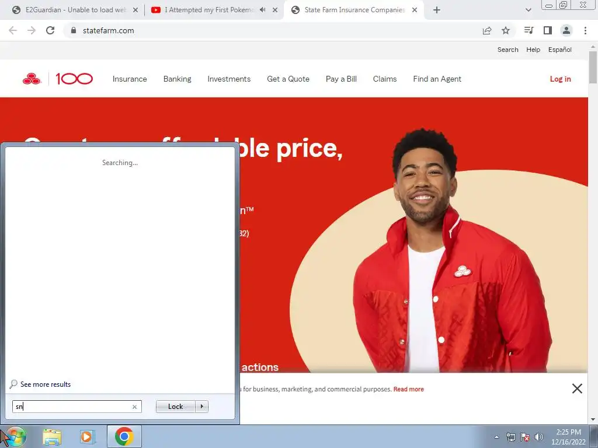This screenshot has height=448, width=598.
Task: Open the Investments menu
Action: pyautogui.click(x=229, y=79)
